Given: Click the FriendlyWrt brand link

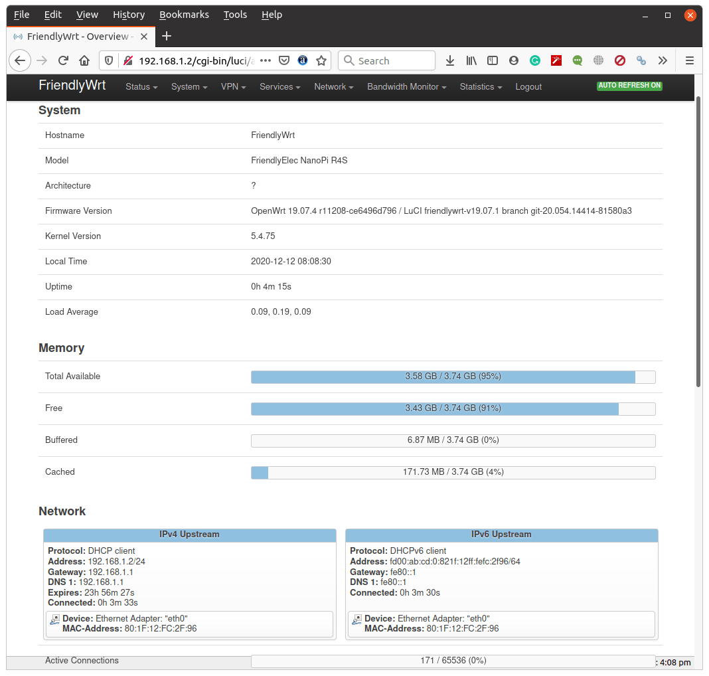Looking at the screenshot, I should (x=72, y=85).
